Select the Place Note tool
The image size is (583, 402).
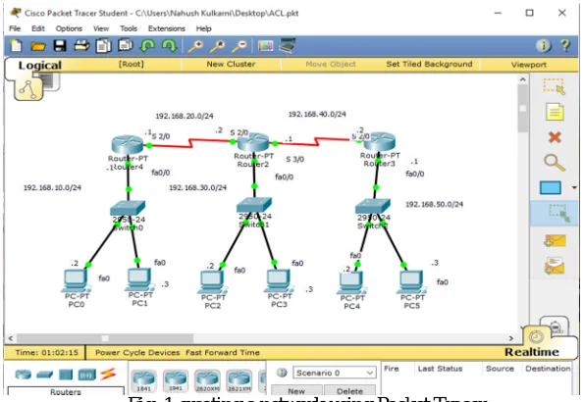click(555, 112)
